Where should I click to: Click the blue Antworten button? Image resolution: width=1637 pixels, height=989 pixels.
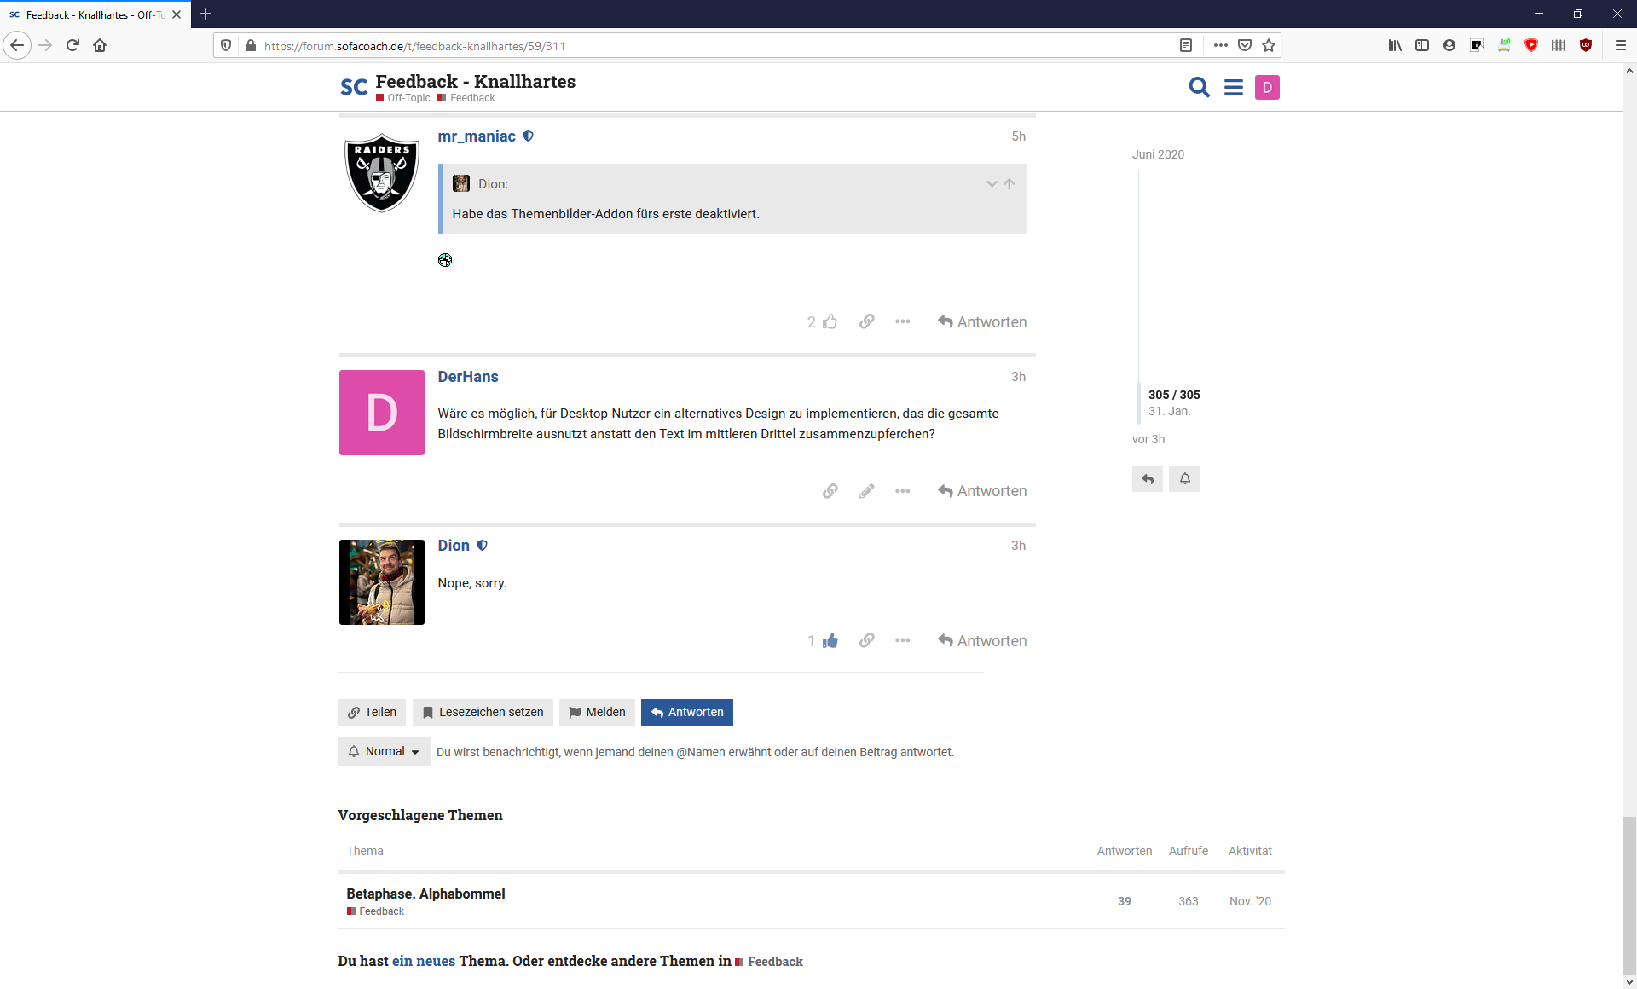[686, 713]
